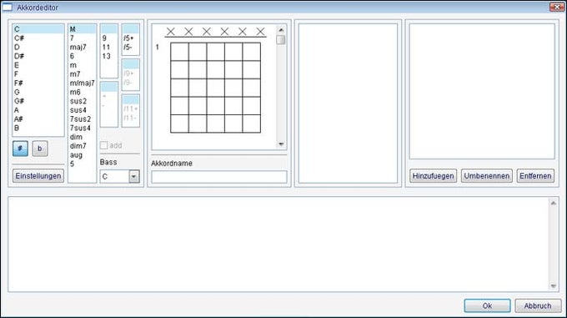Click the first string X marker

[171, 32]
